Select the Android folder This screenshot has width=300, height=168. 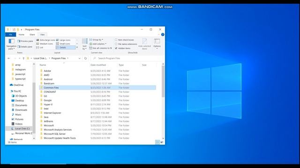[48, 79]
